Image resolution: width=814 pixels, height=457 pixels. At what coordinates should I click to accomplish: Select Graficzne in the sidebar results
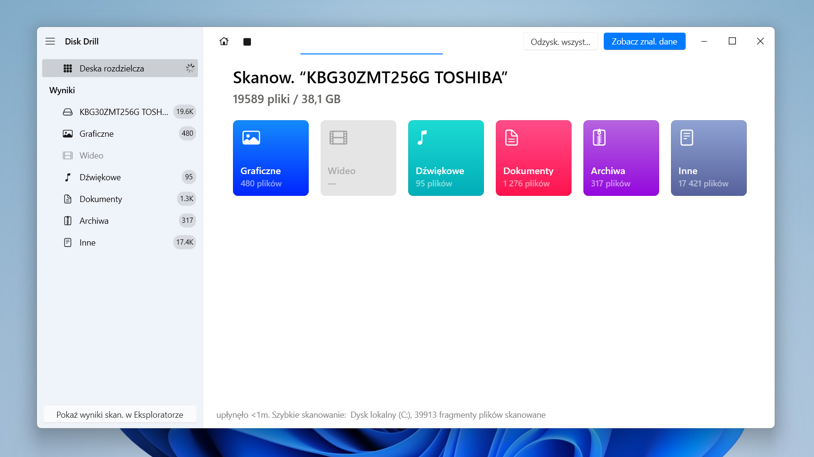point(97,134)
